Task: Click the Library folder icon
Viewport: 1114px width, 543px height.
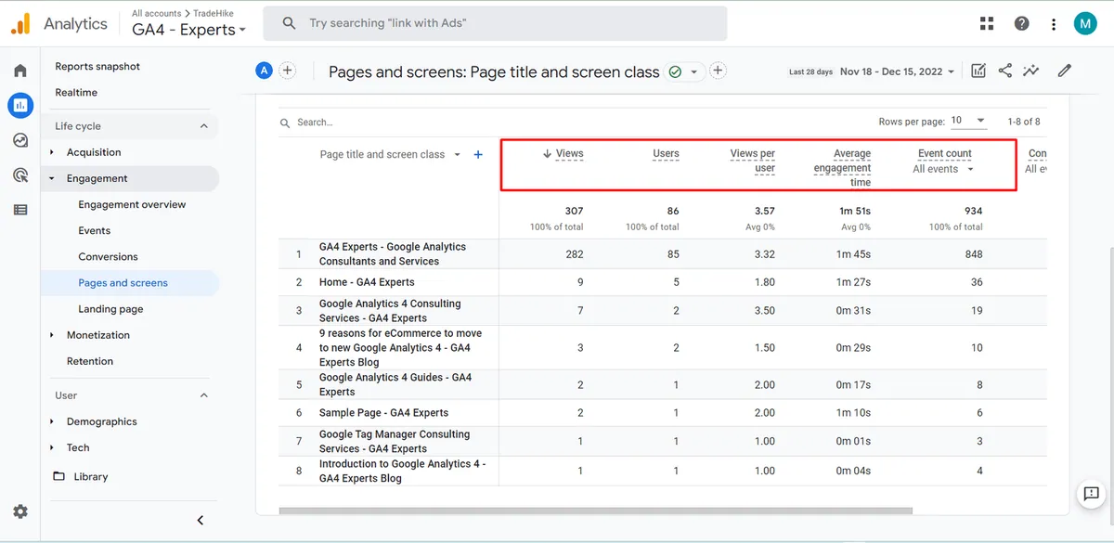Action: click(x=59, y=476)
